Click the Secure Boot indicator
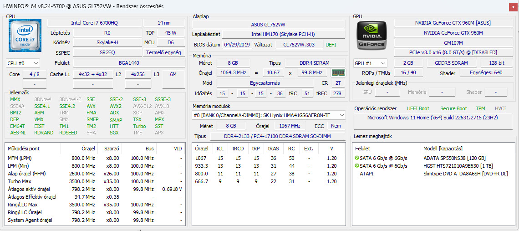This screenshot has width=519, height=231. 453,108
